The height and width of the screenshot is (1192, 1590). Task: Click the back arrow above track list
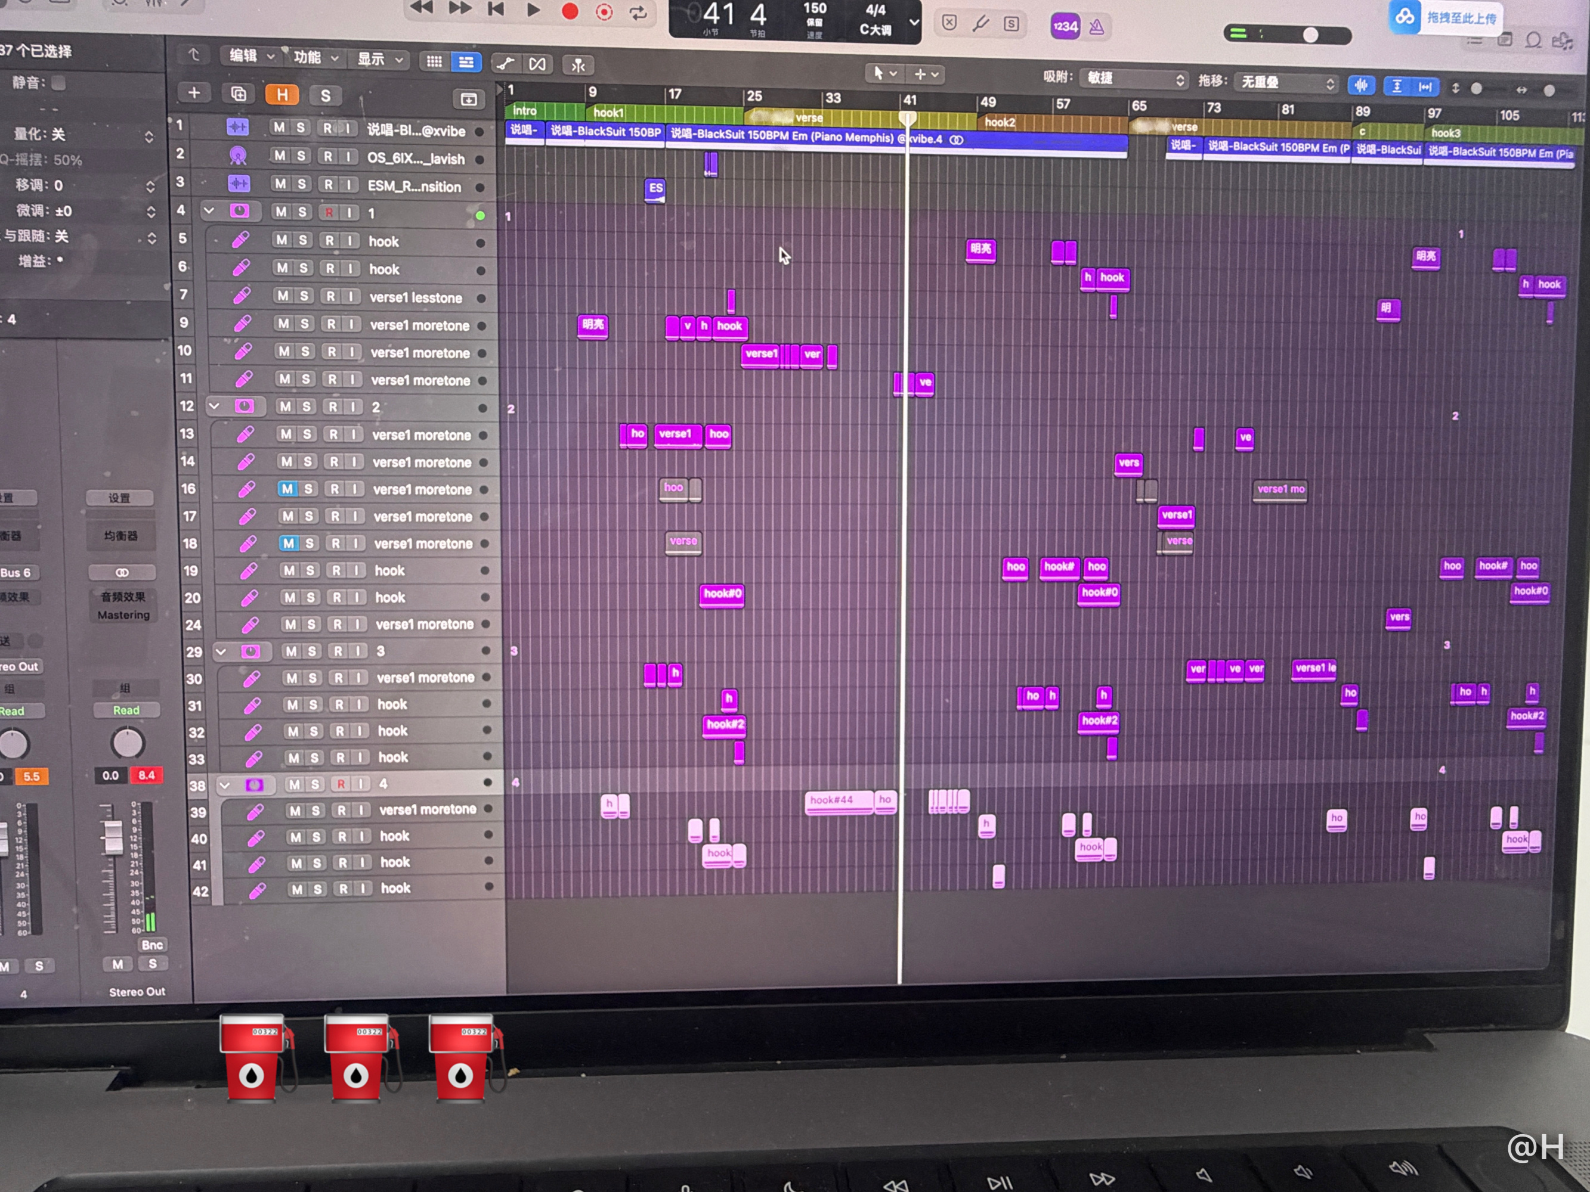click(194, 55)
